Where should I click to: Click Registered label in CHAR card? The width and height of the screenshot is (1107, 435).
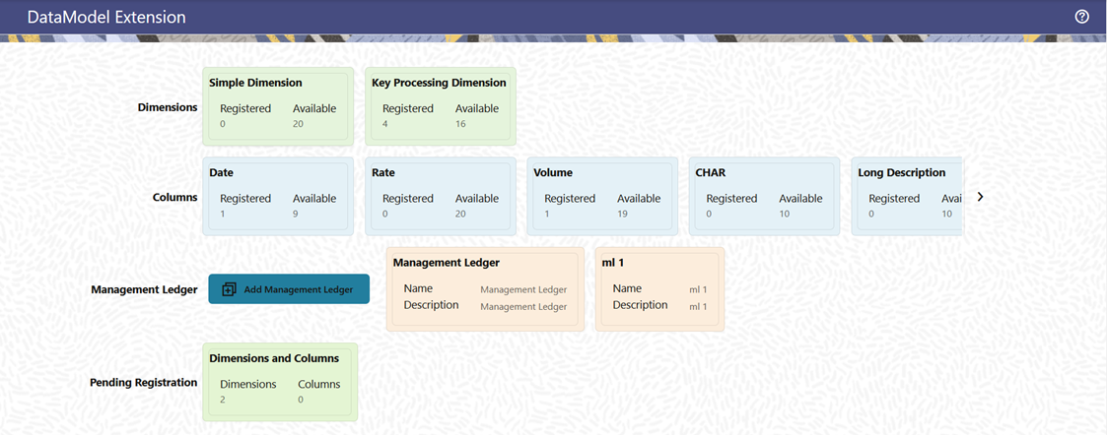point(732,199)
